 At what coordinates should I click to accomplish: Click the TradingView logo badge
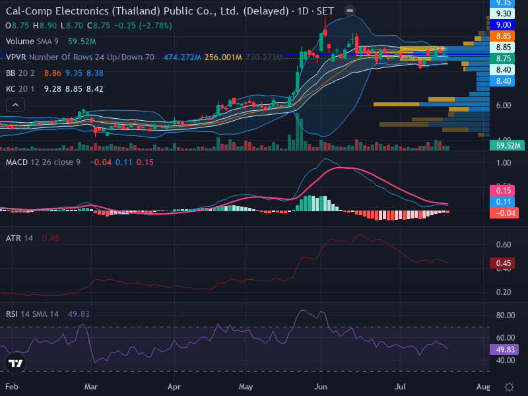point(15,363)
